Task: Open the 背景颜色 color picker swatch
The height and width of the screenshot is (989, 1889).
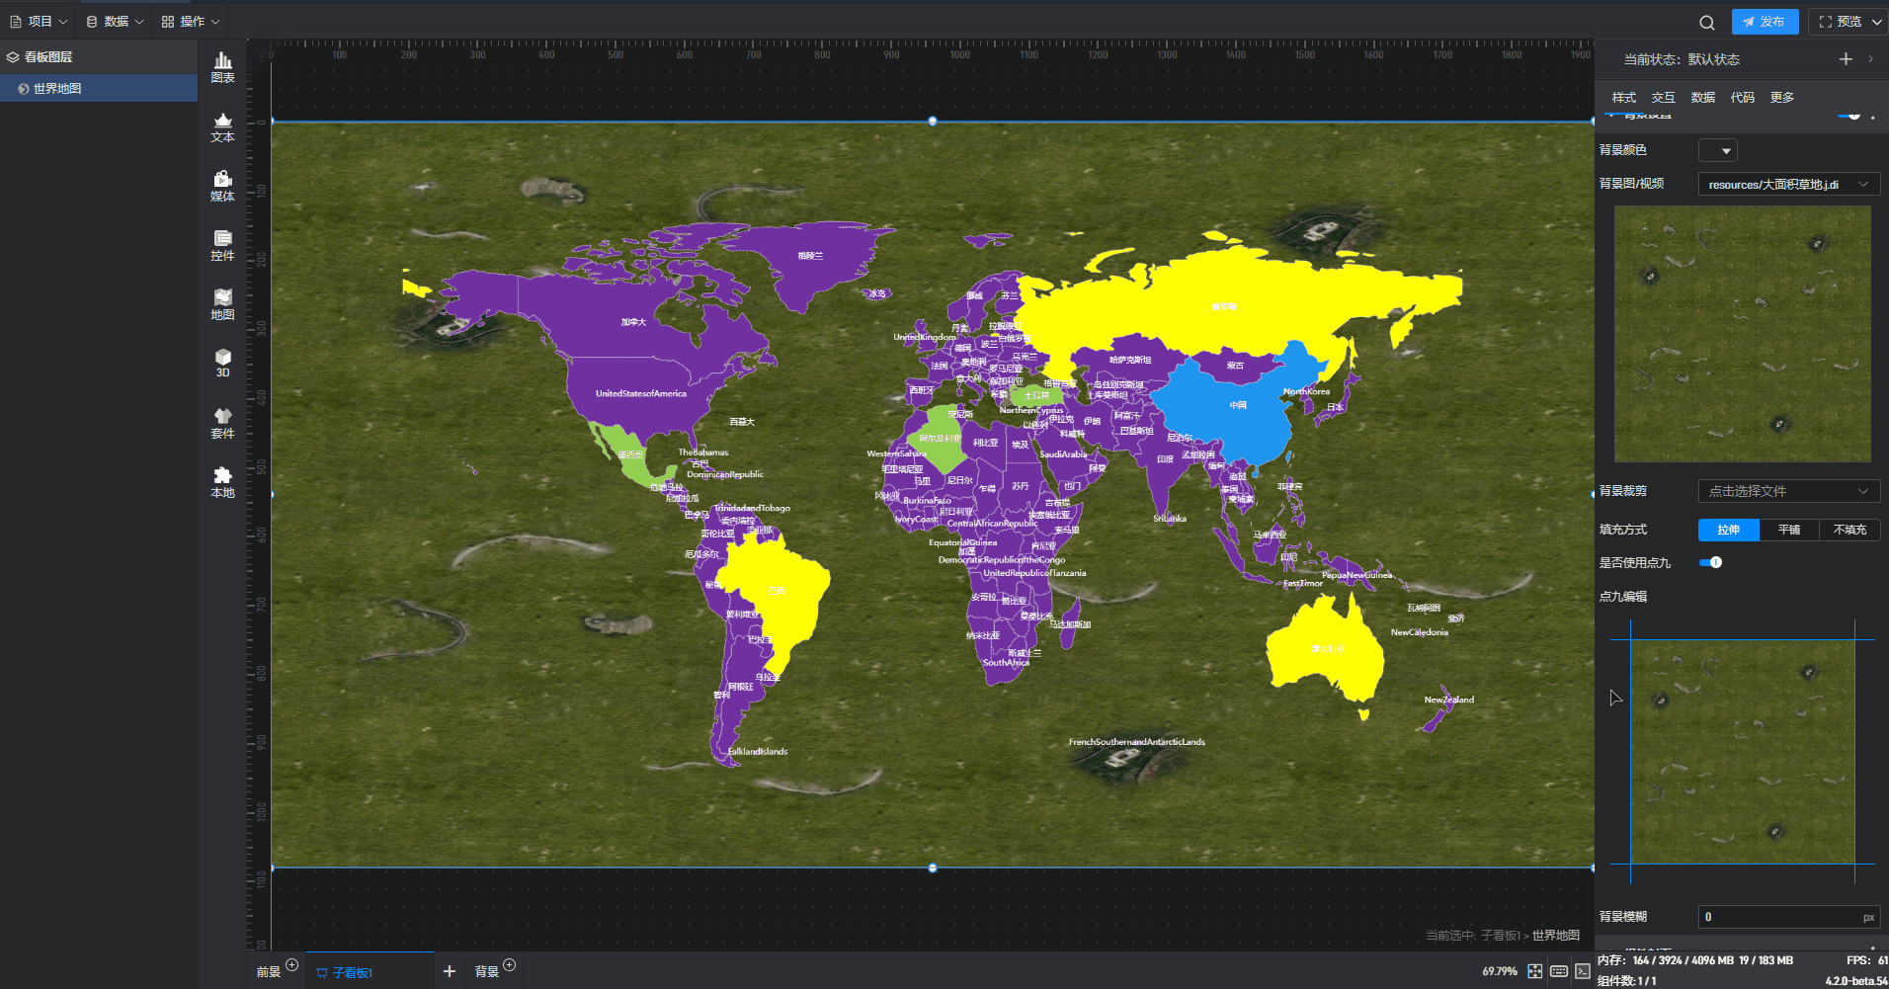Action: tap(1717, 150)
